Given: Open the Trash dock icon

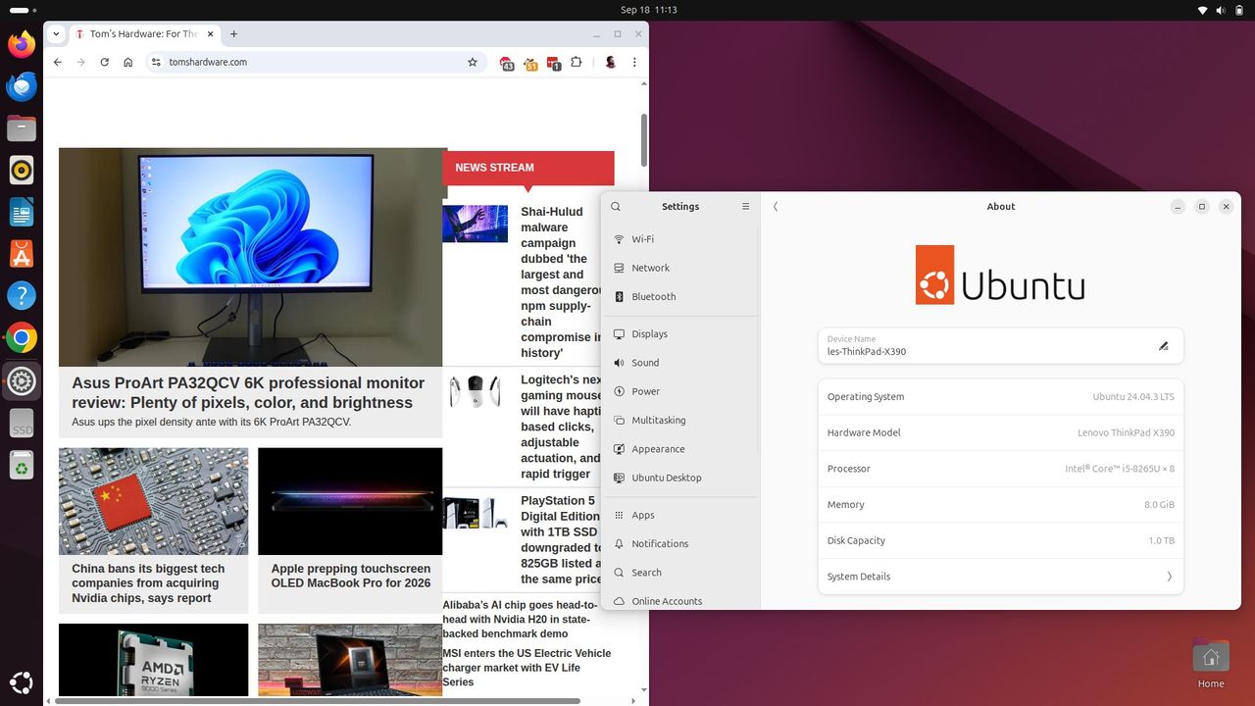Looking at the screenshot, I should coord(22,466).
